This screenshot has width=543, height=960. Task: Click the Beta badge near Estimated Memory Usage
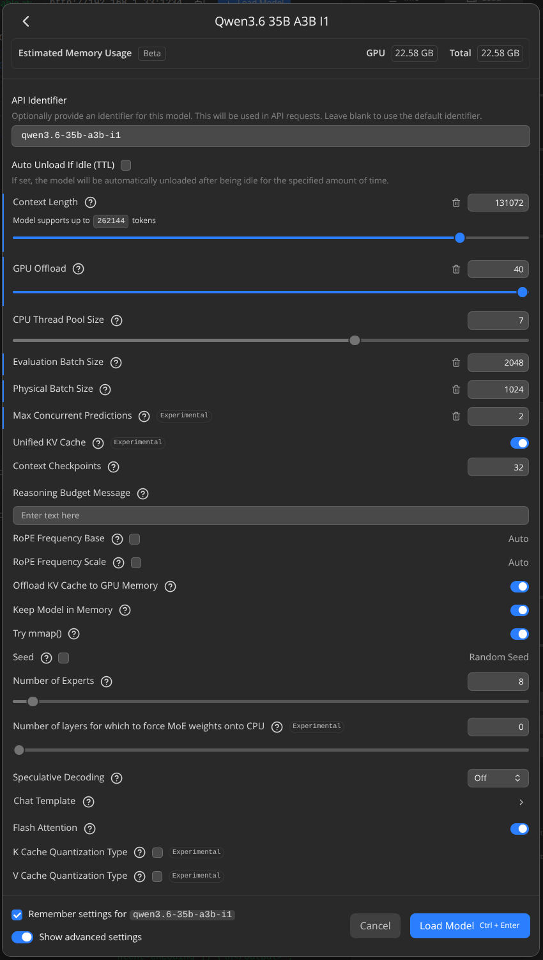(x=152, y=53)
